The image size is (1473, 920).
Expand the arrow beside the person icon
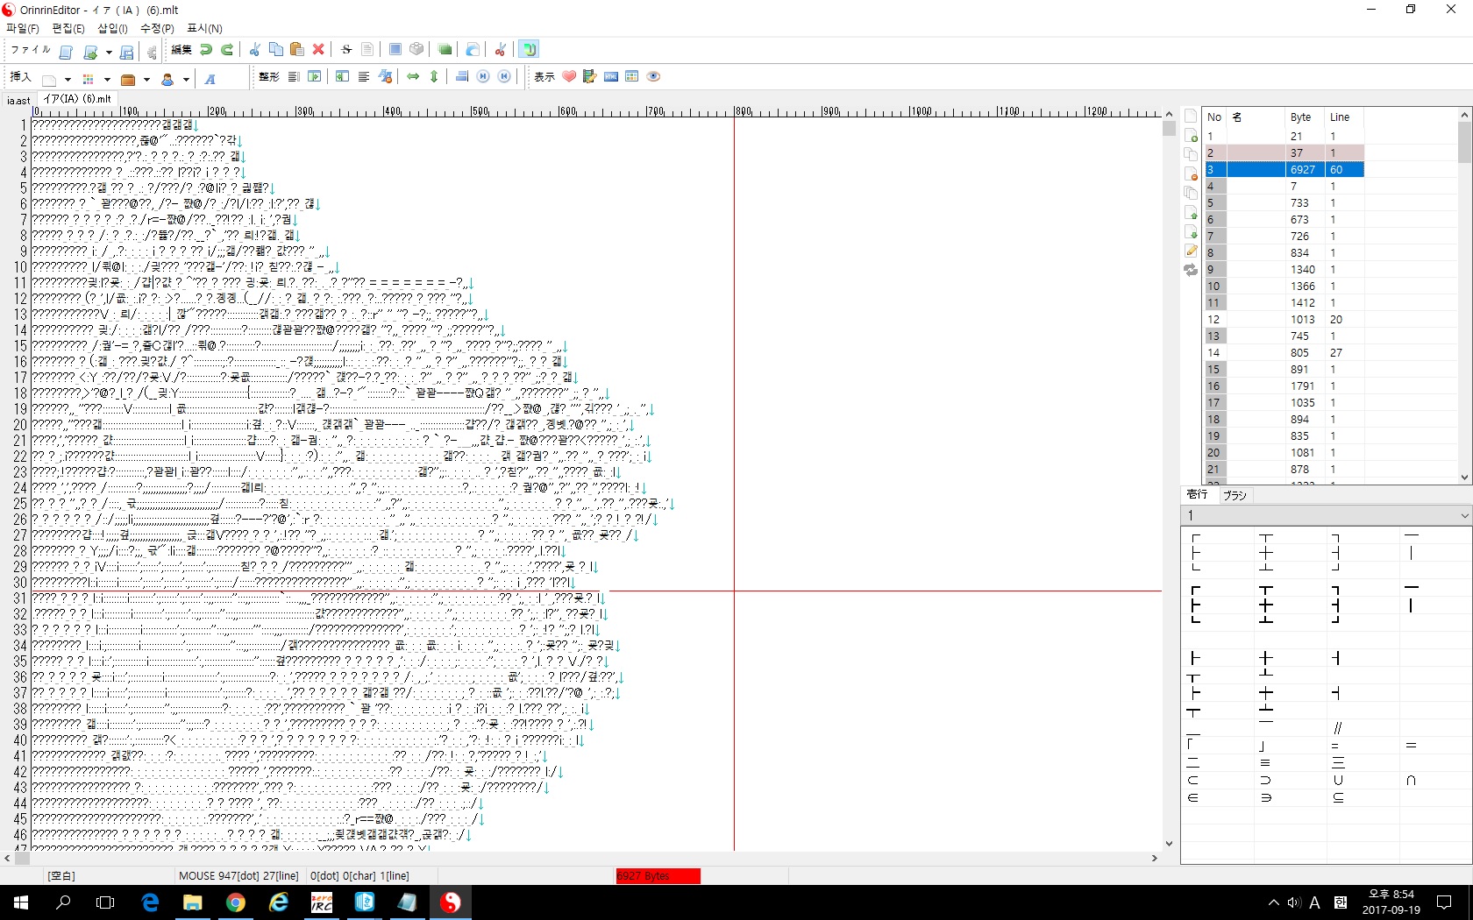[186, 79]
